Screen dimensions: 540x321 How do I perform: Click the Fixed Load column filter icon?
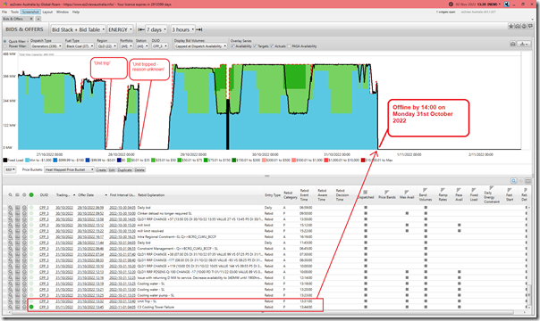[474, 190]
